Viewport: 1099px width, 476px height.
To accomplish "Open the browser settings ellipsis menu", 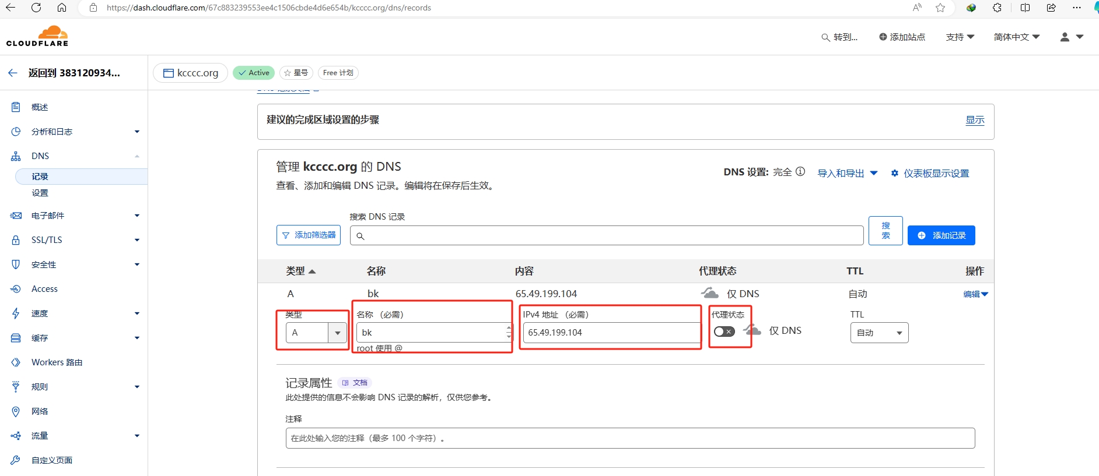I will tap(1077, 8).
